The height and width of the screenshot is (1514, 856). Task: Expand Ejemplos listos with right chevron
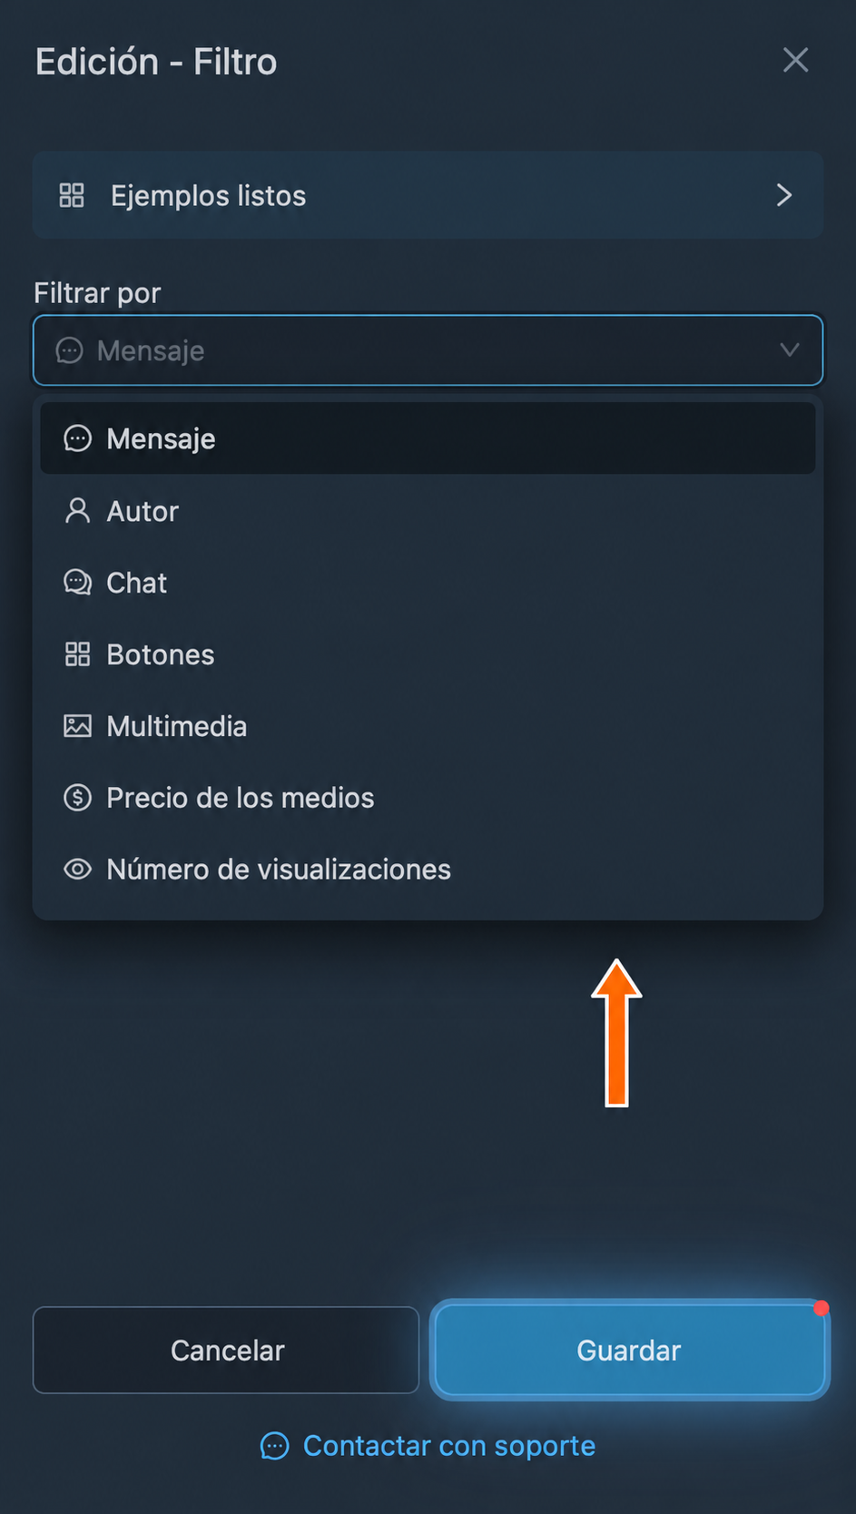[x=784, y=195]
